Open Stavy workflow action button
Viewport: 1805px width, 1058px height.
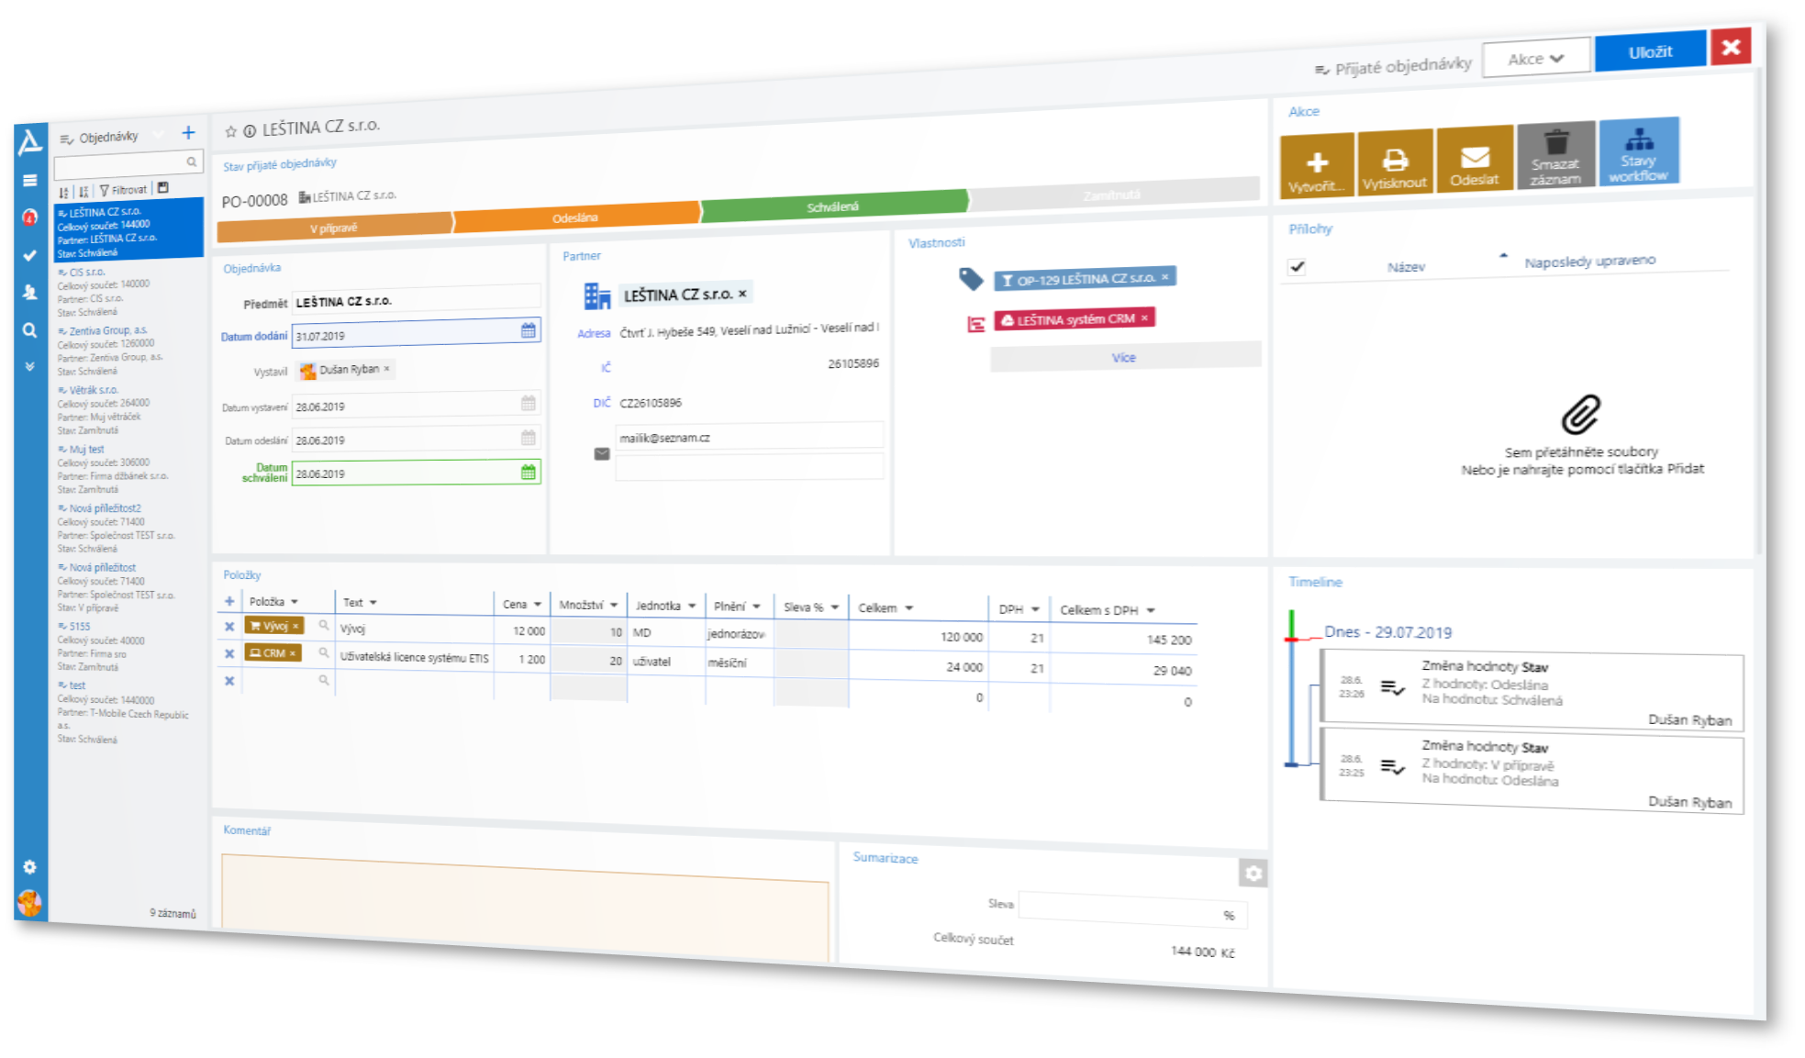[1639, 151]
